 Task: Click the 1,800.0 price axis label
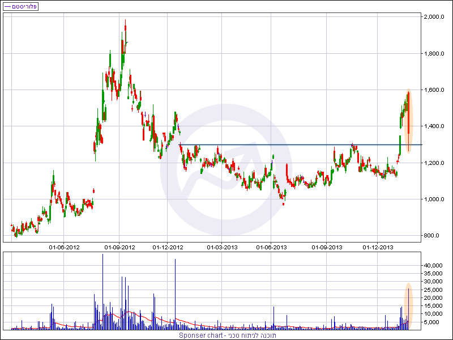(x=434, y=53)
